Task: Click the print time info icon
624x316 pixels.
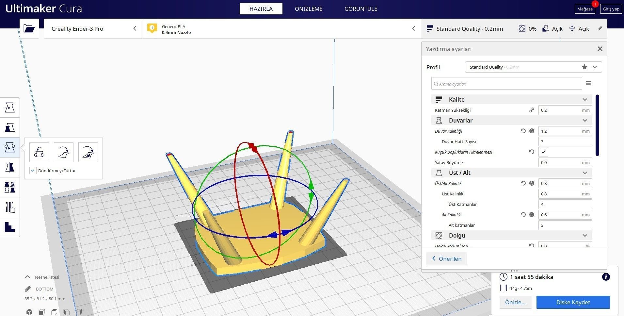Action: (x=606, y=277)
